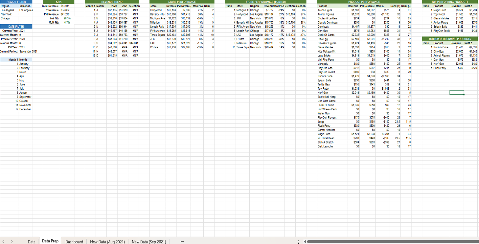Screen dimensions: 479x244
Task: Select the Chicago cell in region list
Action: (6, 18)
